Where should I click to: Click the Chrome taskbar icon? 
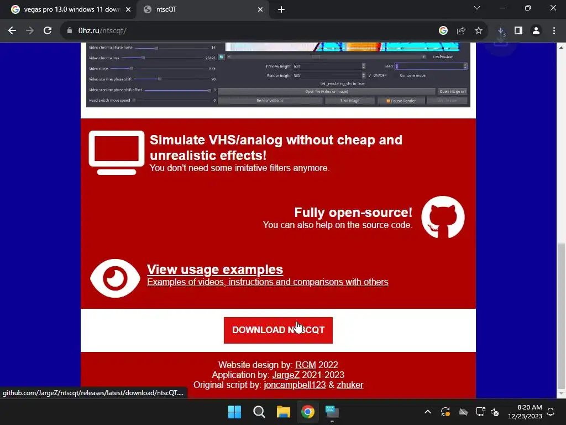(x=307, y=412)
